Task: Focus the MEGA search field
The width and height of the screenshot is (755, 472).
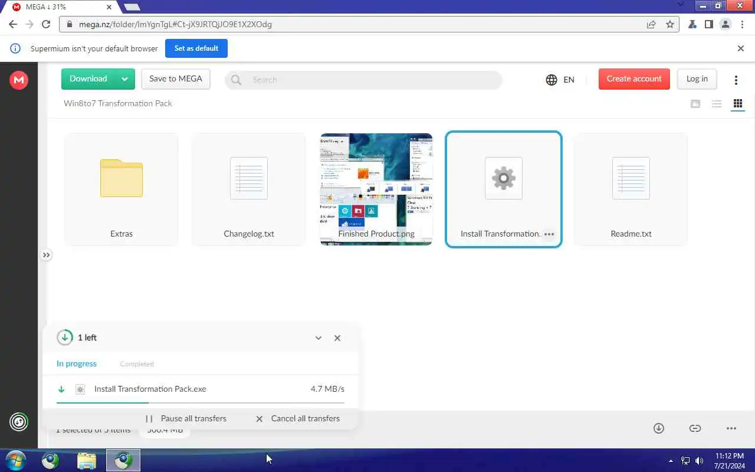Action: coord(363,80)
